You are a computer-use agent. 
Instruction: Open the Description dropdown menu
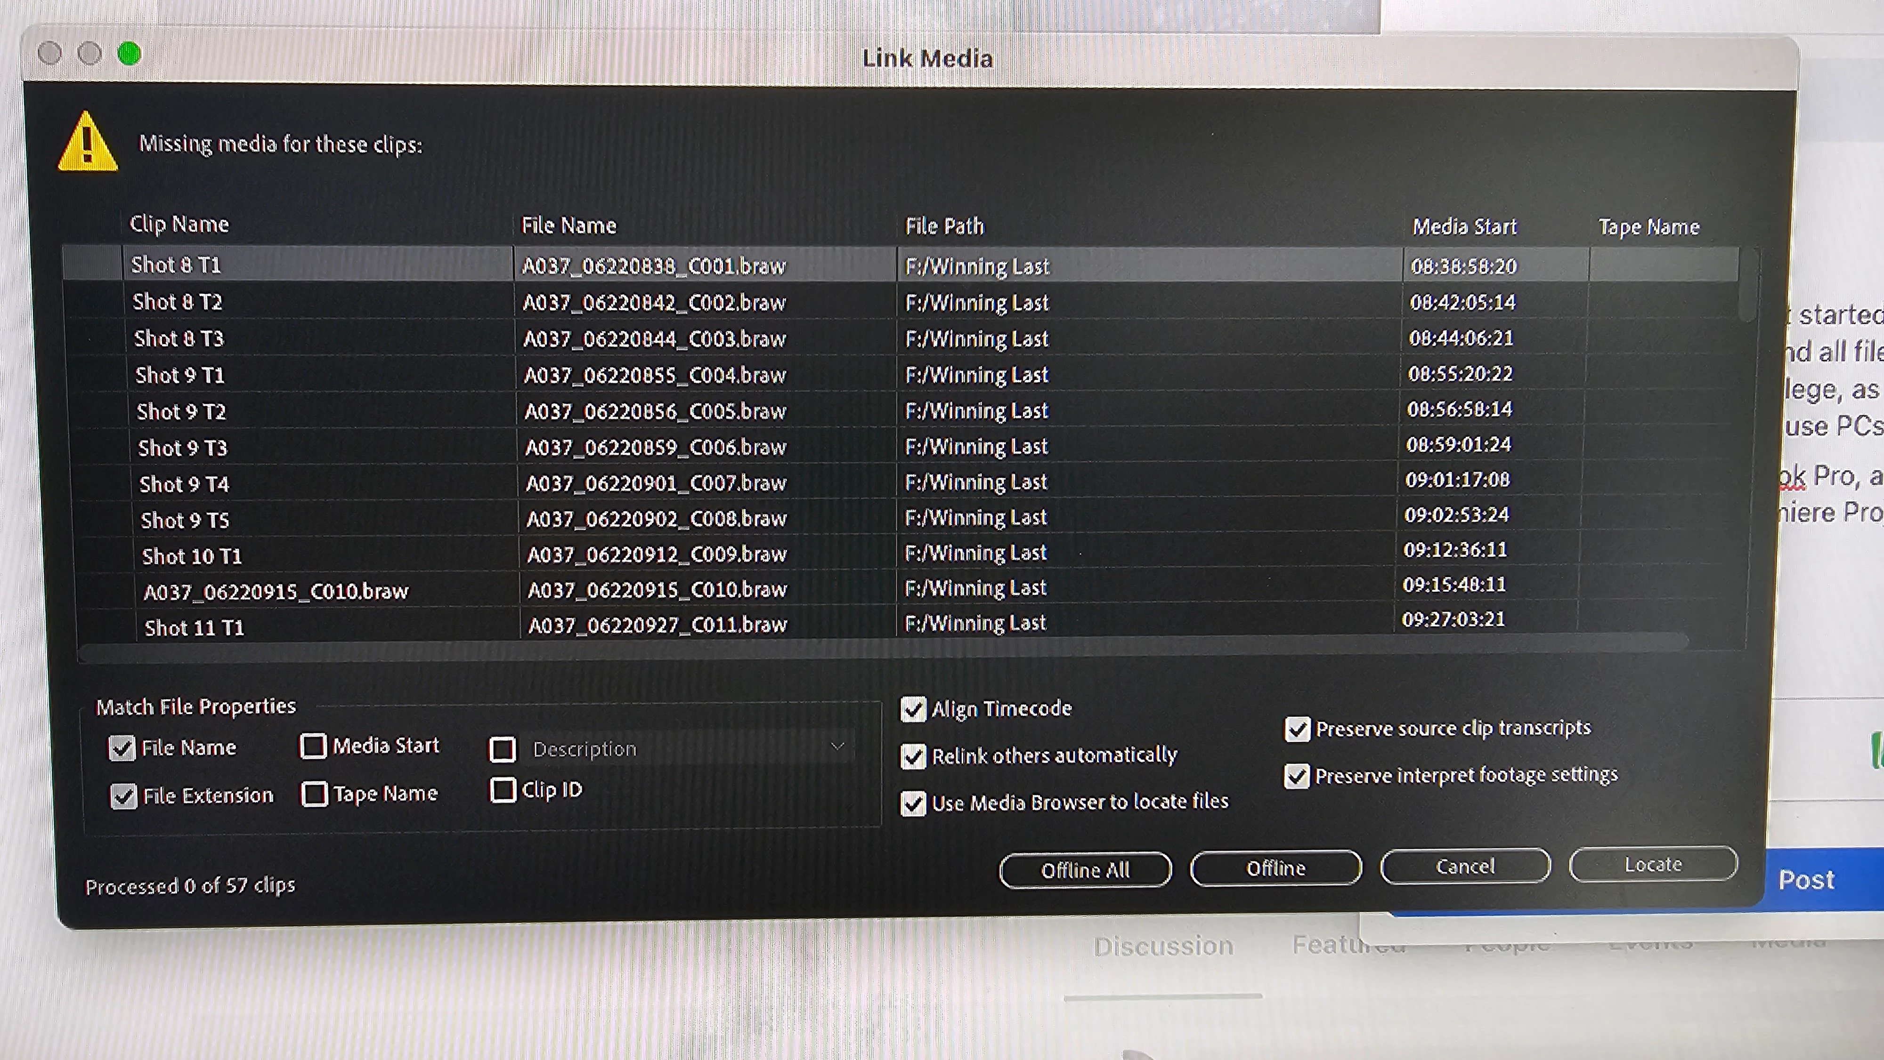[x=837, y=748]
